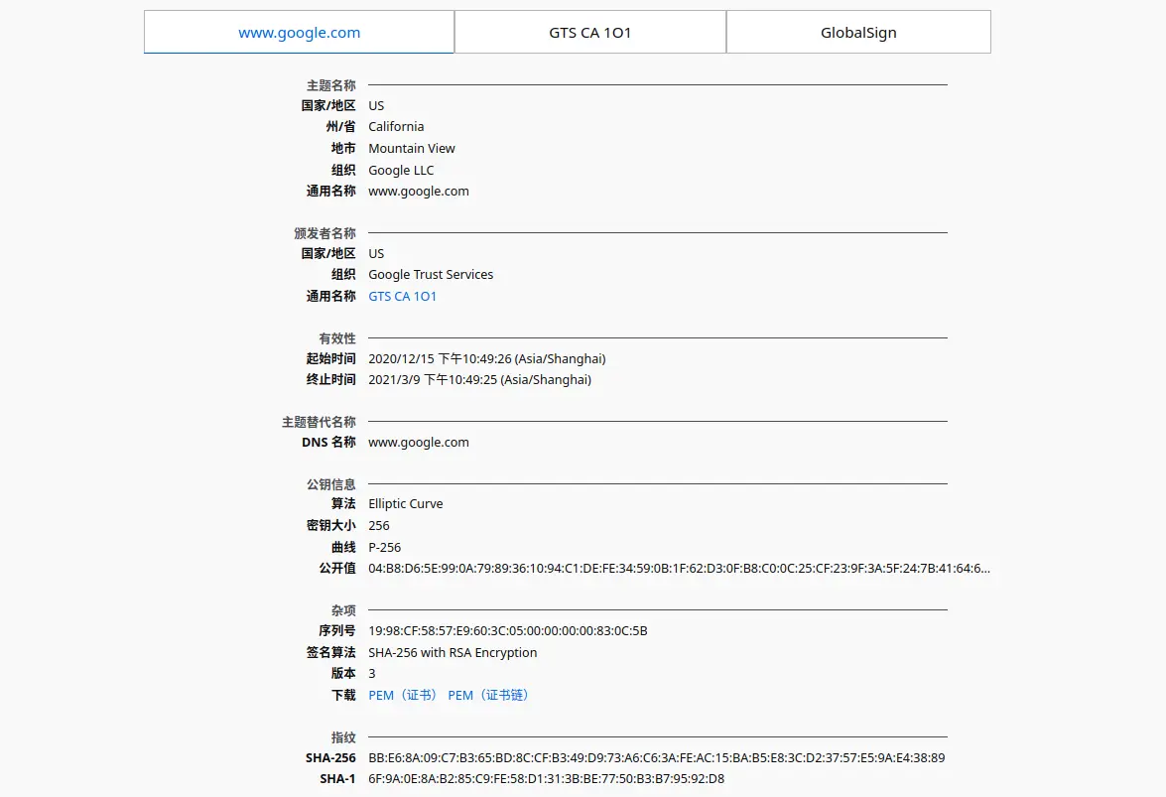1166x797 pixels.
Task: Click the 指纹 section heading
Action: 343,737
